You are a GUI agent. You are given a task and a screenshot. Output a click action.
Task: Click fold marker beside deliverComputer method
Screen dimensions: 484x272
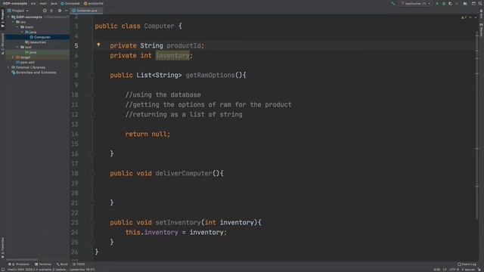coord(92,173)
